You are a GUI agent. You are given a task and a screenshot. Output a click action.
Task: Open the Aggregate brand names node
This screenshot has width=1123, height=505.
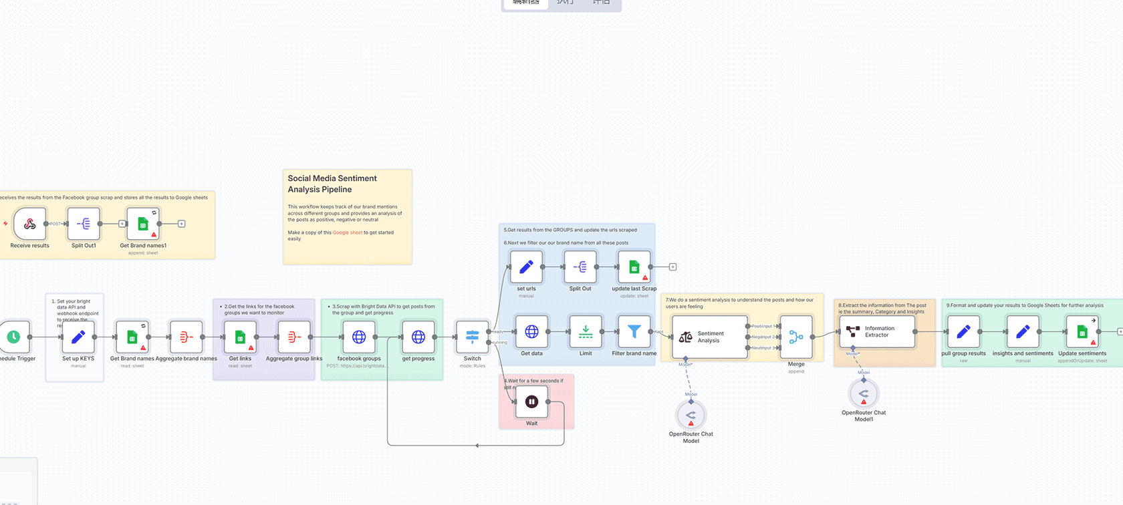pos(186,337)
